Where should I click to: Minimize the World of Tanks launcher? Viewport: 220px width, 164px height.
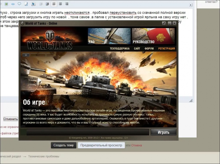click(169, 23)
